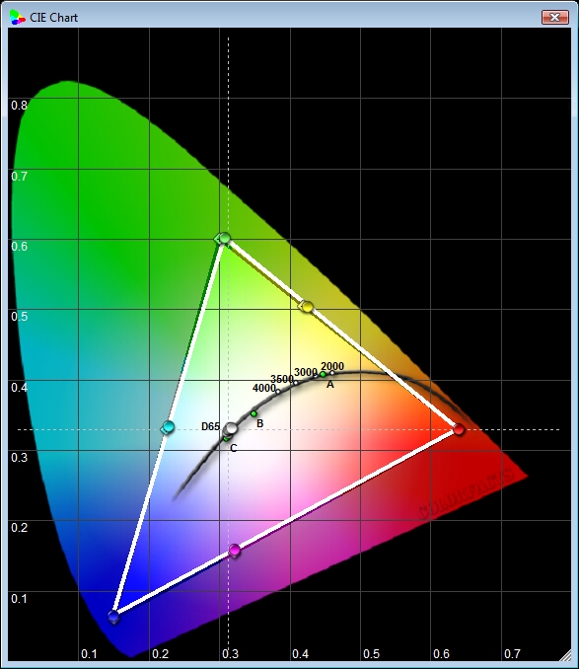Click the letter A illuminant label
This screenshot has height=669, width=579.
330,385
